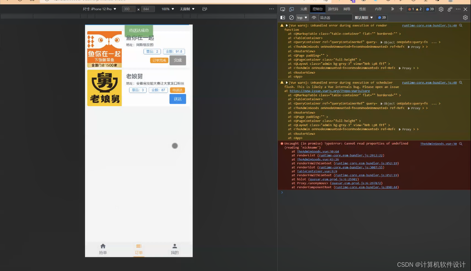Toggle device emulation mode icon

click(x=291, y=9)
